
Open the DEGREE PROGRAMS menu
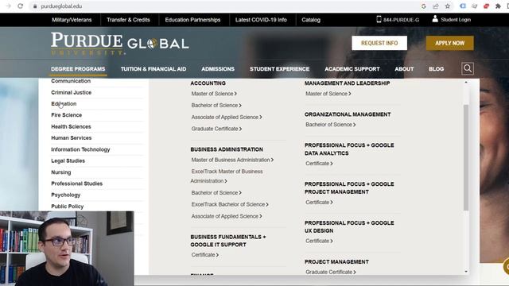(78, 69)
